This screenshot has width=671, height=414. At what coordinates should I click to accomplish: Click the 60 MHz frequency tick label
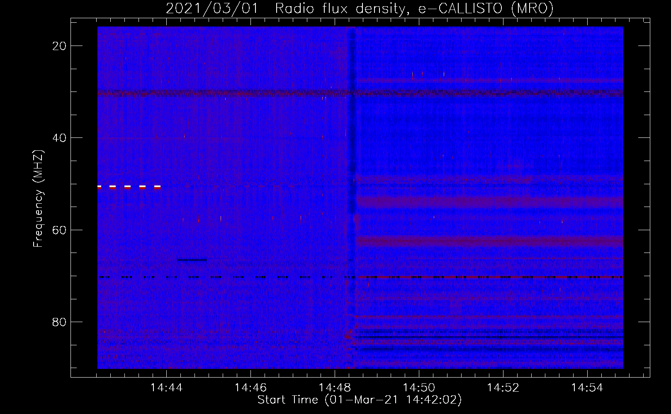coord(60,230)
